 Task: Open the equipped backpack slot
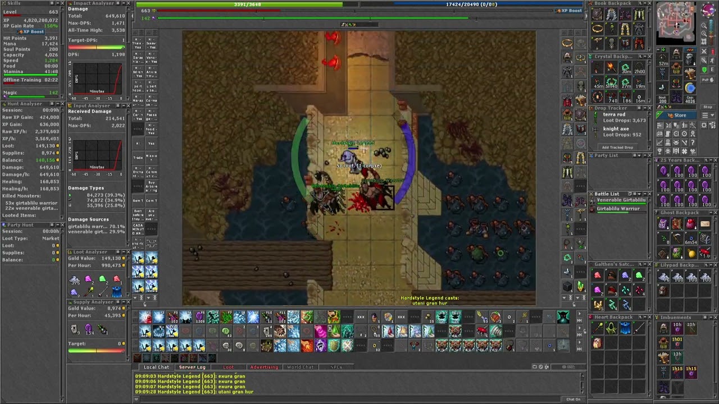[690, 58]
